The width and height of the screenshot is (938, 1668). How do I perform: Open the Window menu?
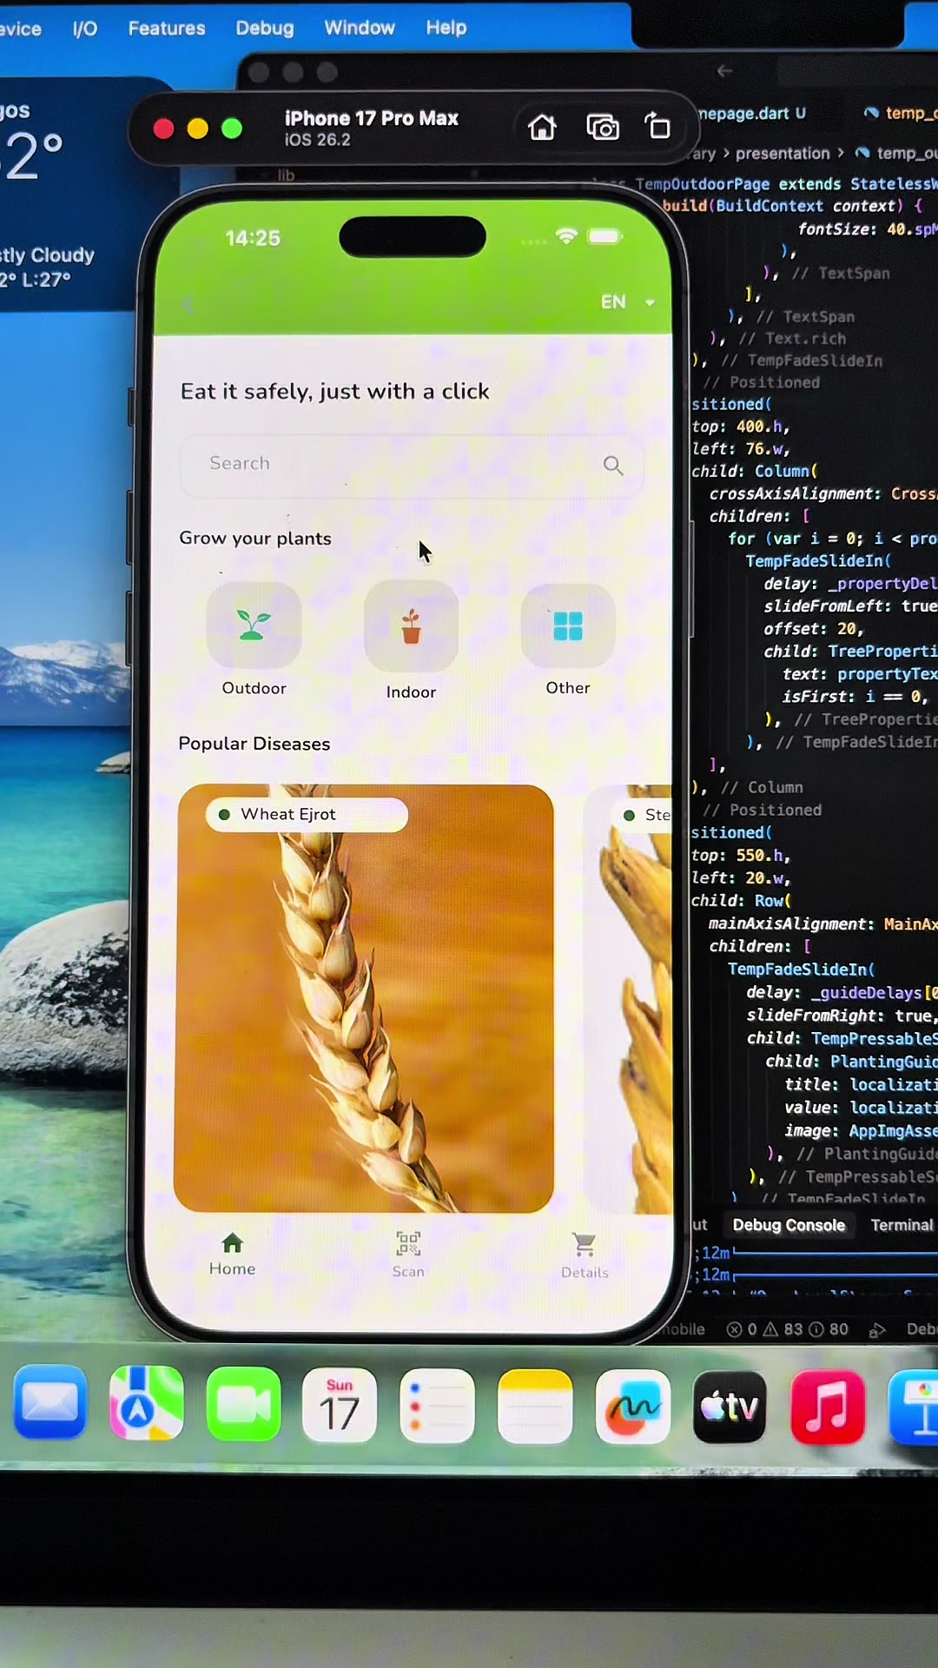[x=360, y=28]
